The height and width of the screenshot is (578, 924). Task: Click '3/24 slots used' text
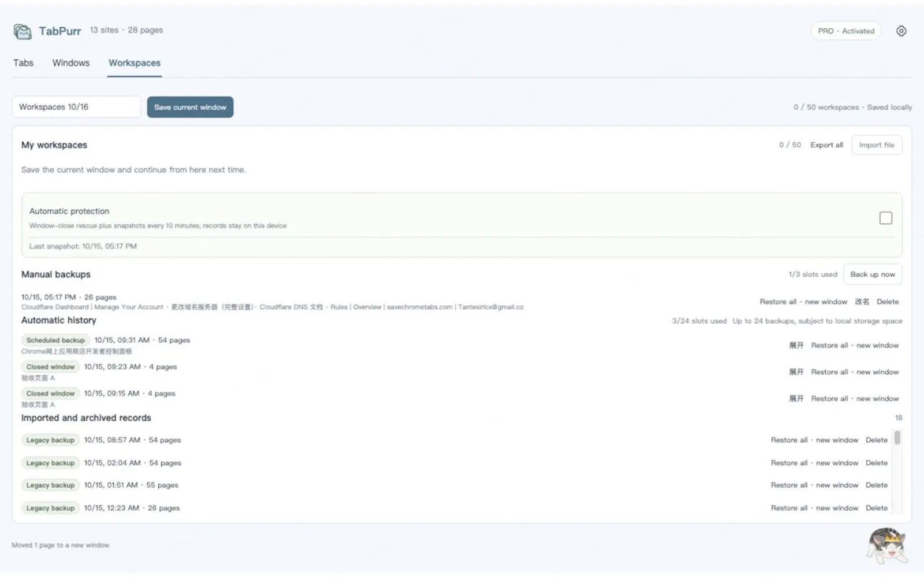699,321
